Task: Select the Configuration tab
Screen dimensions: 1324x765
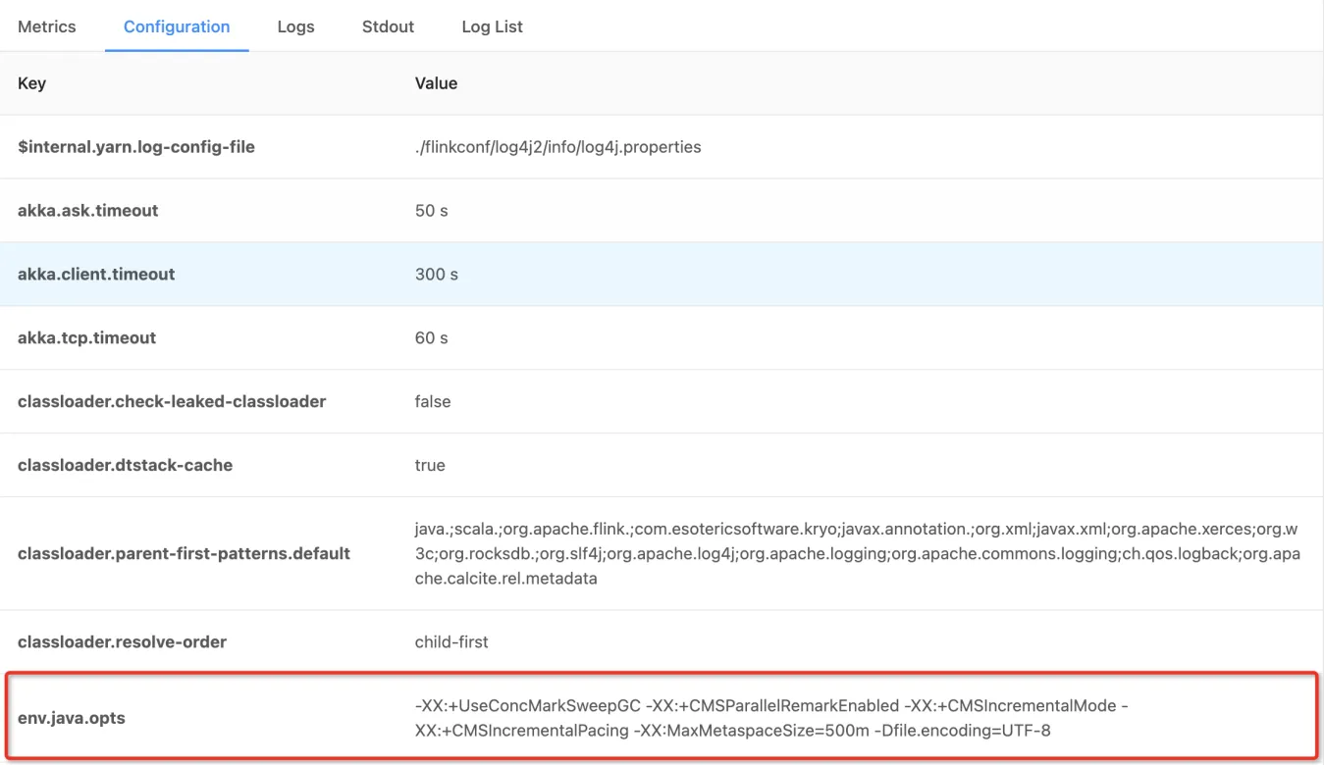Action: 177,26
